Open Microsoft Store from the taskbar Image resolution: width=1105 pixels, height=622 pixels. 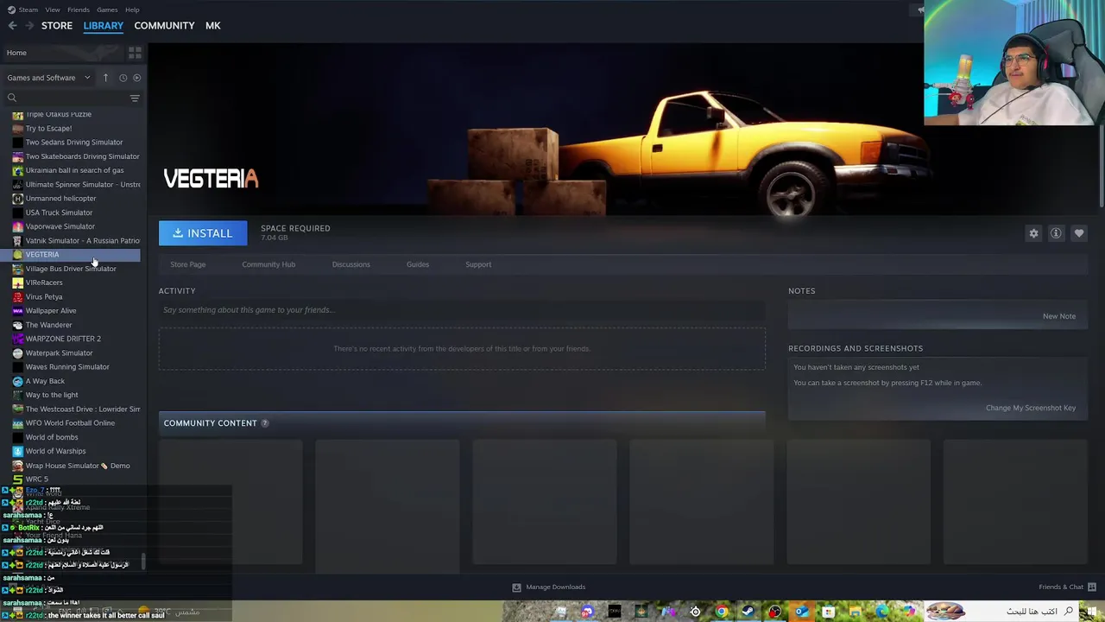coord(829,612)
